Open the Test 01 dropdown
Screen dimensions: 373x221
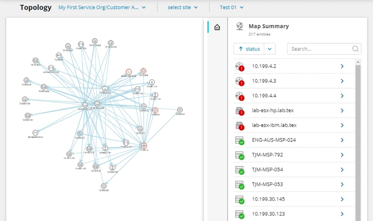point(231,7)
